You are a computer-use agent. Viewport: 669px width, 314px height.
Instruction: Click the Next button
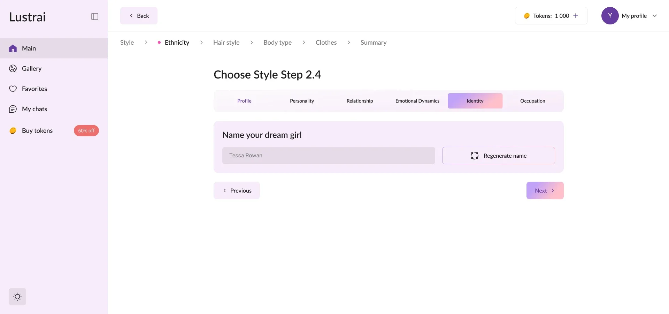(545, 190)
